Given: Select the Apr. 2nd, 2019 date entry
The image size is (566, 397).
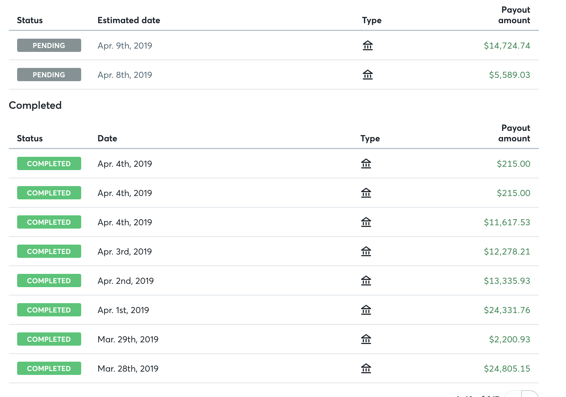Looking at the screenshot, I should point(125,281).
